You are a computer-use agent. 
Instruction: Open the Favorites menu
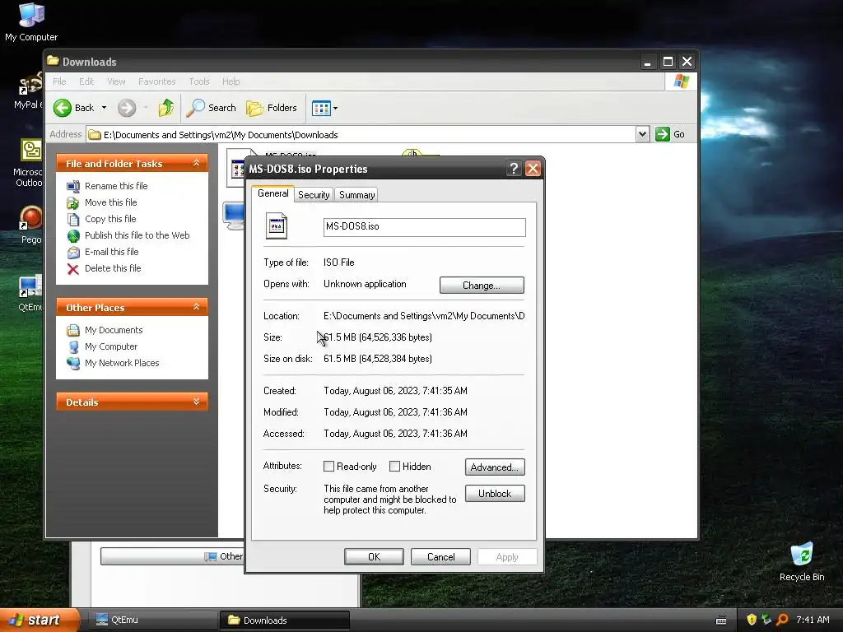[157, 81]
